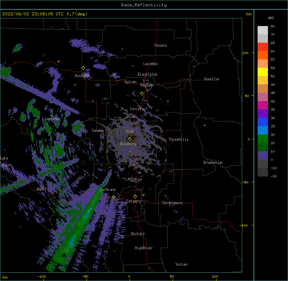Image resolution: width=288 pixels, height=281 pixels.
Task: Select the 57 value in the legend
Action: (273, 60)
